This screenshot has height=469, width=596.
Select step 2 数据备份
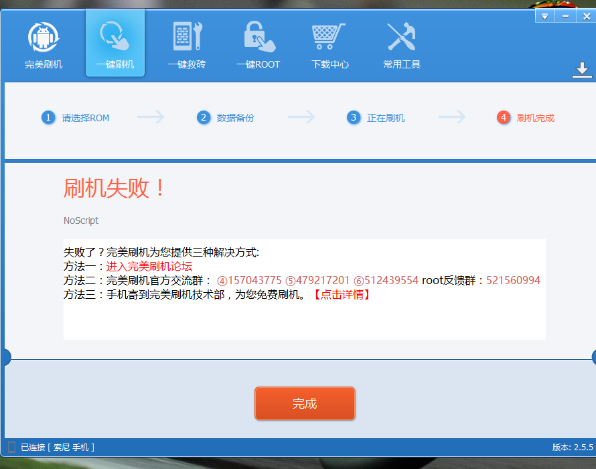pyautogui.click(x=226, y=117)
